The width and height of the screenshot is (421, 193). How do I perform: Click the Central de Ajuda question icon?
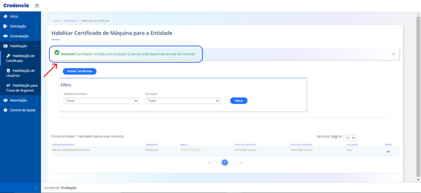click(x=5, y=110)
